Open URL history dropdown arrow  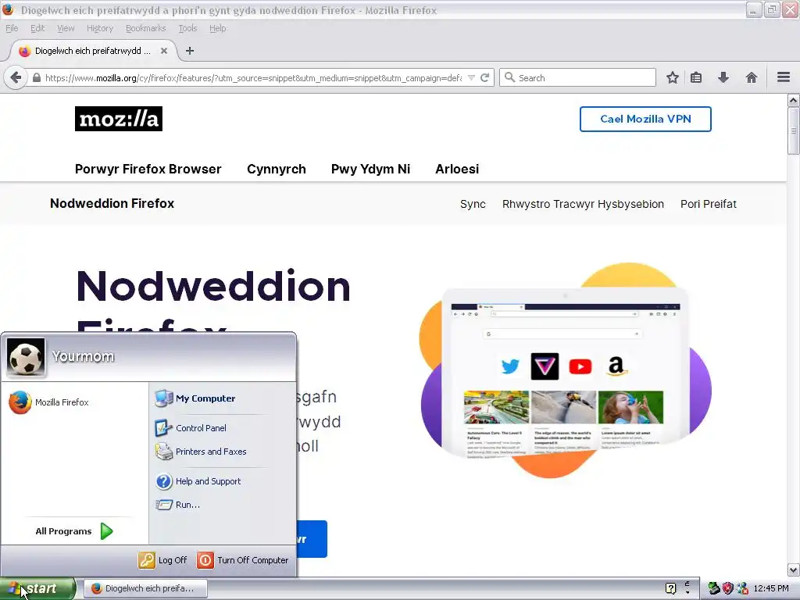pos(471,77)
